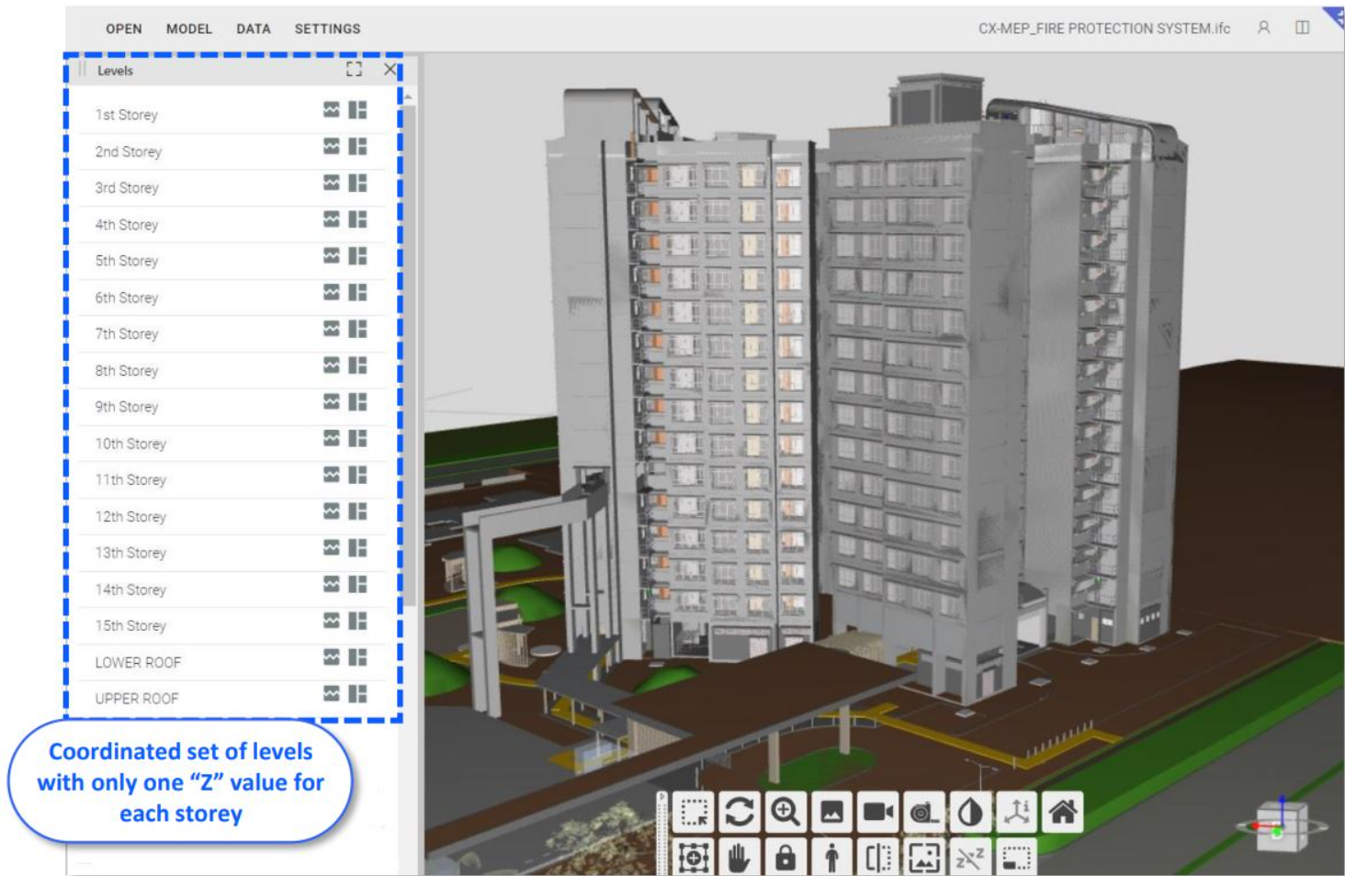Toggle the half-drop shading icon
Viewport: 1345px width, 876px height.
tap(969, 813)
